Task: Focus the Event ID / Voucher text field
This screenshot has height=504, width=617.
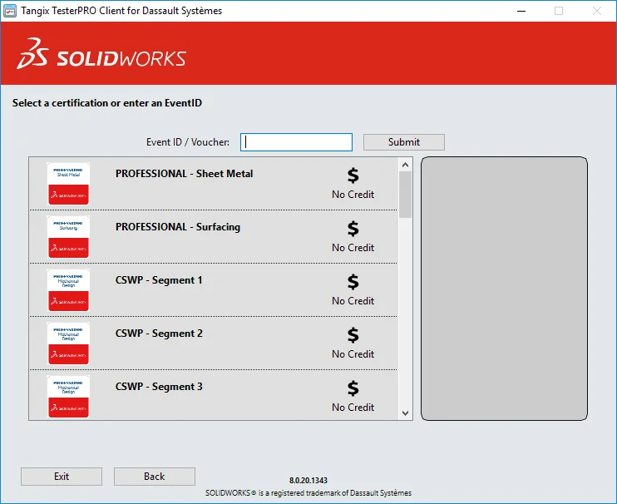Action: (x=296, y=142)
